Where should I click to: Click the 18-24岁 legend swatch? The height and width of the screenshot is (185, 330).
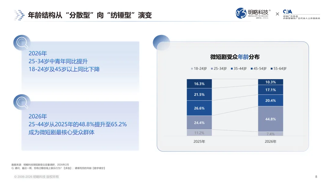tap(192, 68)
